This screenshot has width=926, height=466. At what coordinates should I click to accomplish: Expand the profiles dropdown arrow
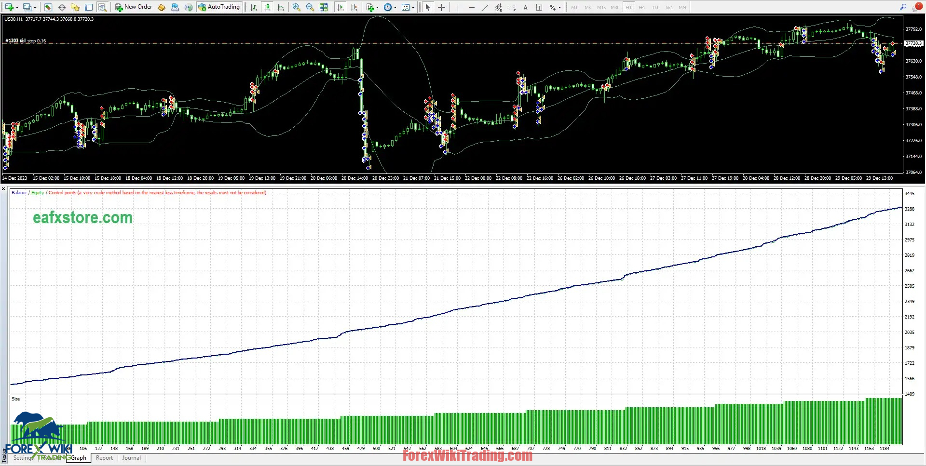pyautogui.click(x=35, y=7)
